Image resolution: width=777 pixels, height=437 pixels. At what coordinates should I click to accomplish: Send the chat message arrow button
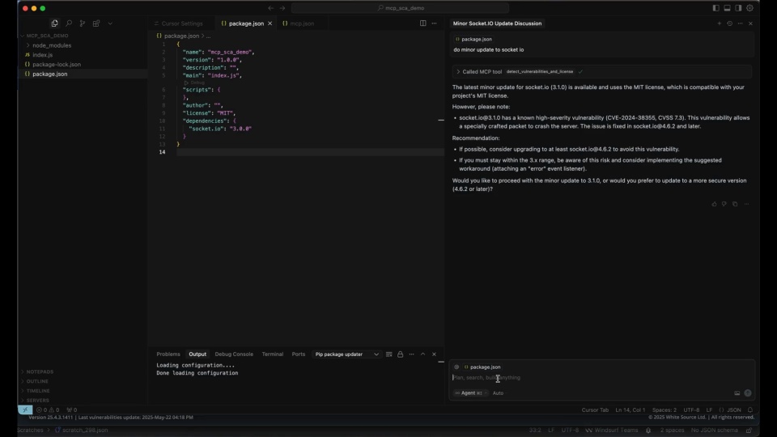click(748, 393)
